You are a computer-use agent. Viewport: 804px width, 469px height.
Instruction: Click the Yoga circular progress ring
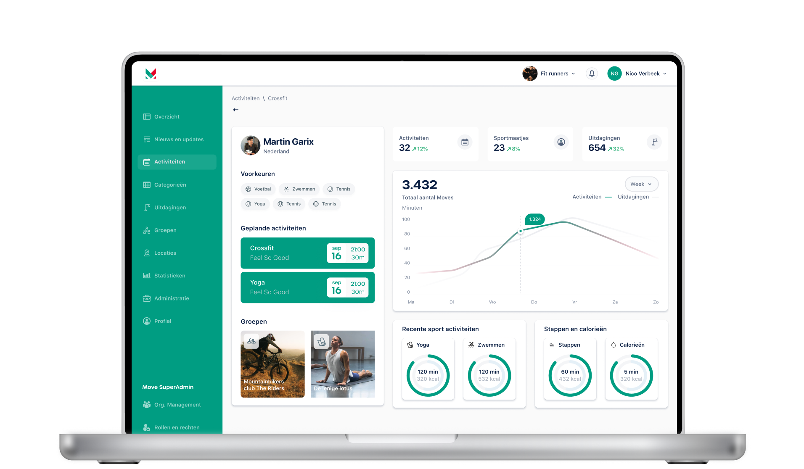[x=428, y=375]
